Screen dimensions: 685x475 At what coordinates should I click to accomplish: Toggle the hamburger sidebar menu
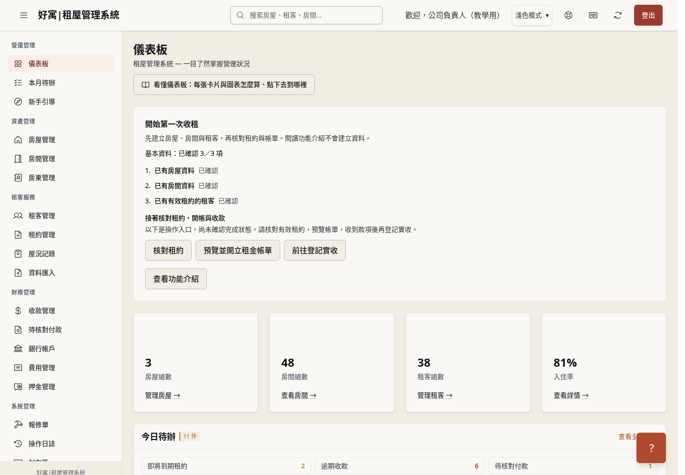point(24,15)
